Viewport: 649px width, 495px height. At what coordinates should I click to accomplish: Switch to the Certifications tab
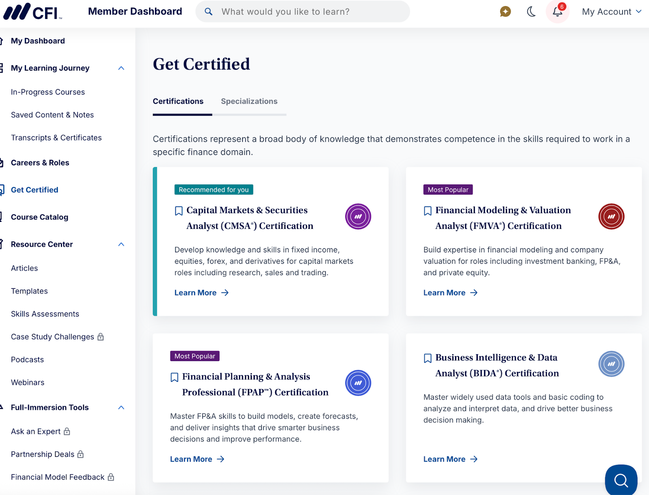[178, 101]
